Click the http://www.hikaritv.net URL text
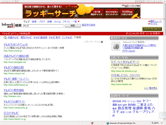The image size is (166, 125). [121, 84]
